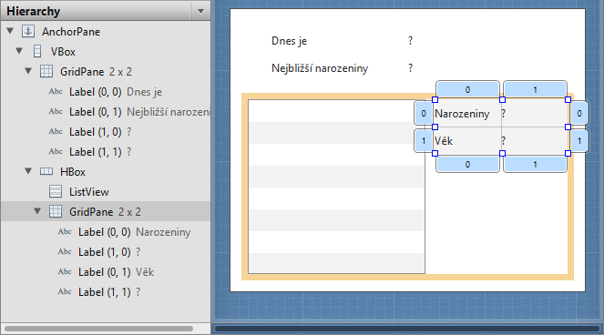Click the Abc icon beside Label Dnes je
This screenshot has width=604, height=335.
click(56, 91)
